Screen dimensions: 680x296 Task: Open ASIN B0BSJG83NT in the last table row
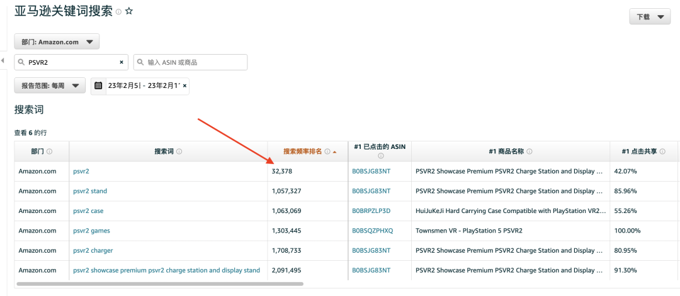371,270
